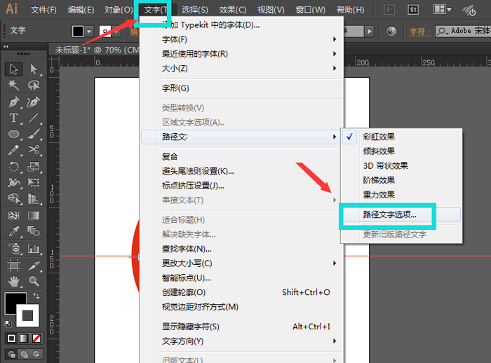This screenshot has height=363, width=491.
Task: Click 避头尾法则设置(K)... entry
Action: 241,171
